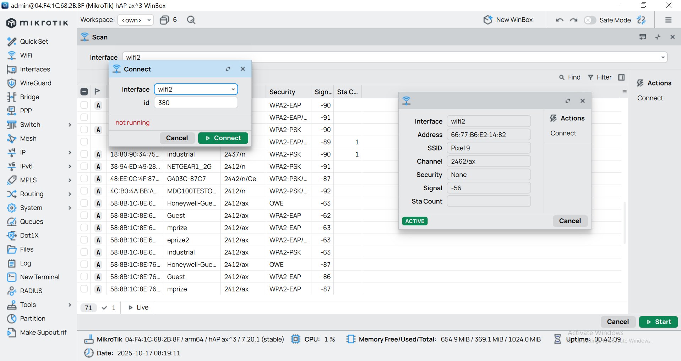Click the windows count icon beside Workspace
The width and height of the screenshot is (681, 361).
(x=164, y=20)
